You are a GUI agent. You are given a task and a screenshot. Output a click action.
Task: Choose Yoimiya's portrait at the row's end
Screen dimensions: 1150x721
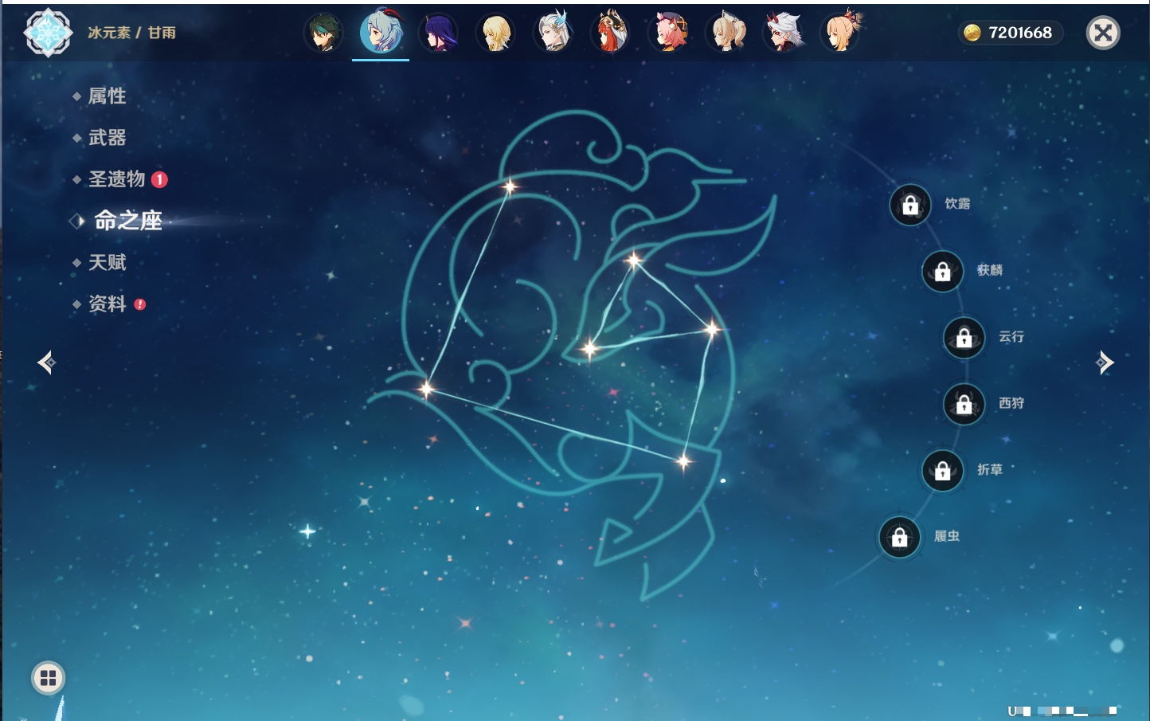tap(841, 33)
